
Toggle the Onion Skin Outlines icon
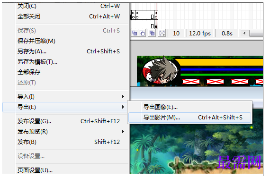[142, 33]
